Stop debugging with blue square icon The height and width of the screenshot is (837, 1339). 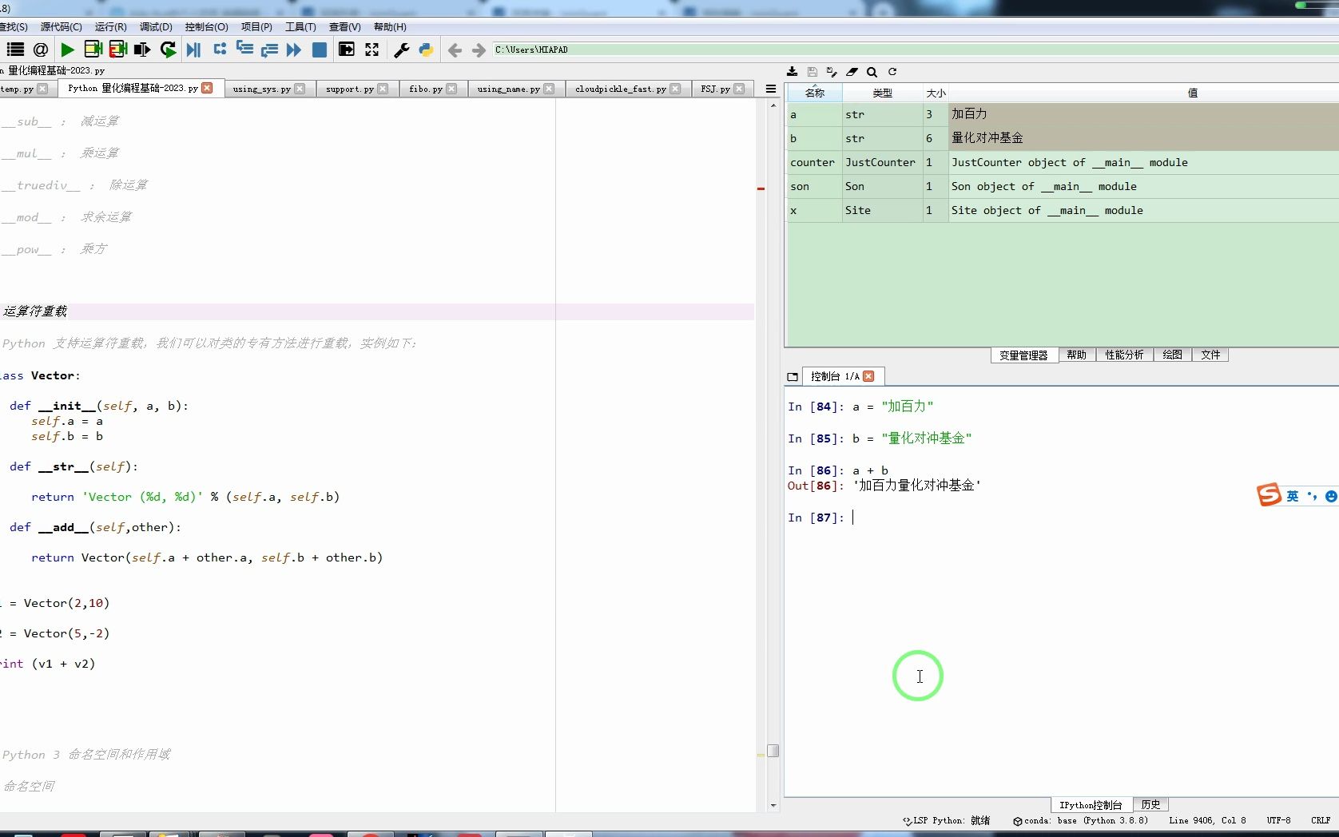tap(319, 50)
